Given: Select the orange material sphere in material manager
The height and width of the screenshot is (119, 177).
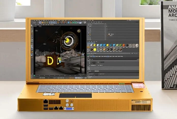Looking at the screenshot, I should tap(124, 45).
